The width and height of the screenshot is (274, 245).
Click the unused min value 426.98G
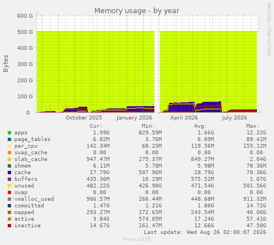(x=150, y=186)
